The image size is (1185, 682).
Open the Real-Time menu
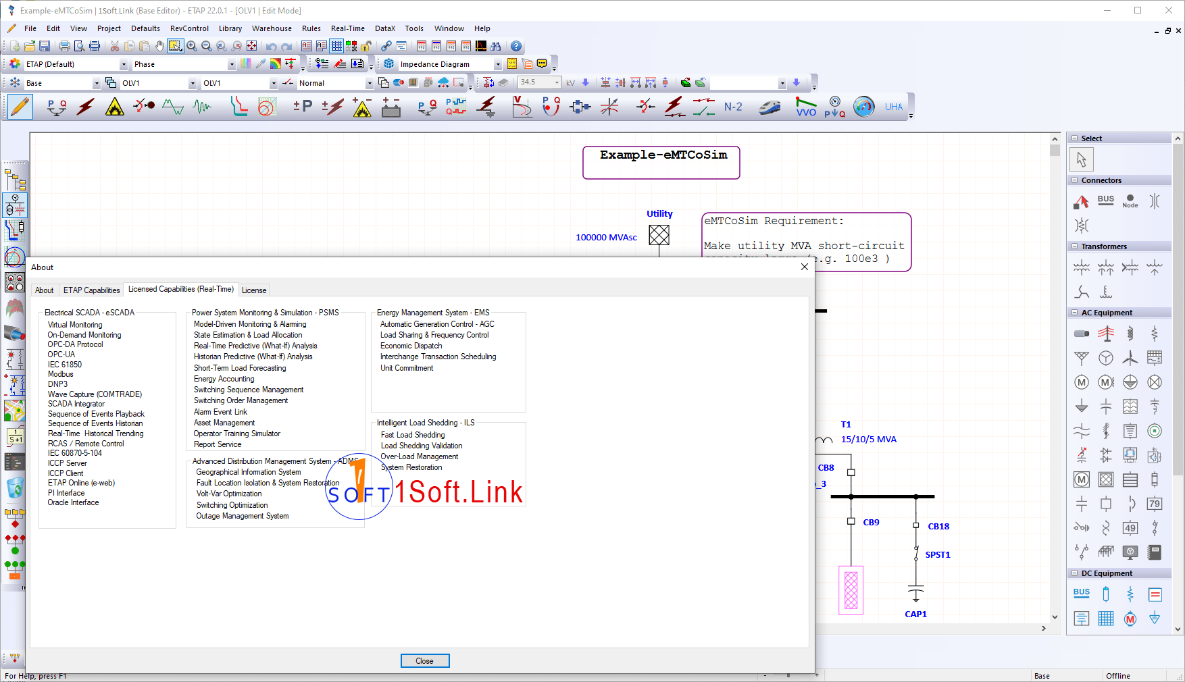pos(348,28)
